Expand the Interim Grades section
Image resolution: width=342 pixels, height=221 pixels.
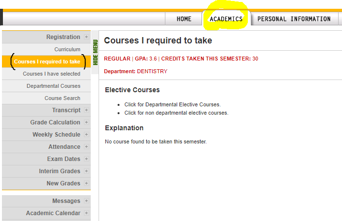coord(46,171)
